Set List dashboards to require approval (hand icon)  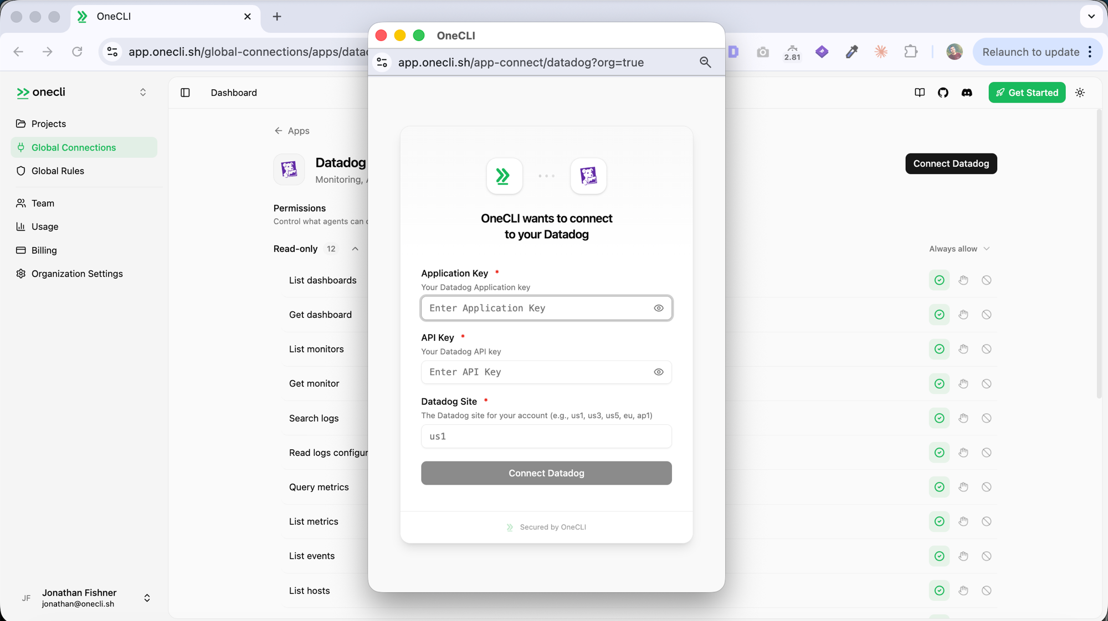(963, 280)
